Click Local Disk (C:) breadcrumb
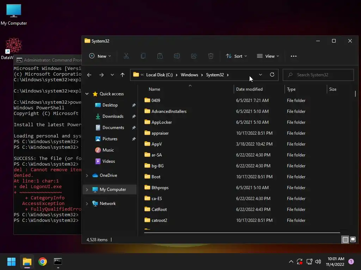Screen dimensions: 361x270 [x=159, y=75]
